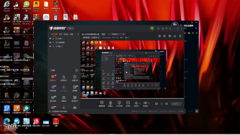Click the live preview canvas
Image resolution: width=240 pixels, height=135 pixels.
tap(132, 69)
